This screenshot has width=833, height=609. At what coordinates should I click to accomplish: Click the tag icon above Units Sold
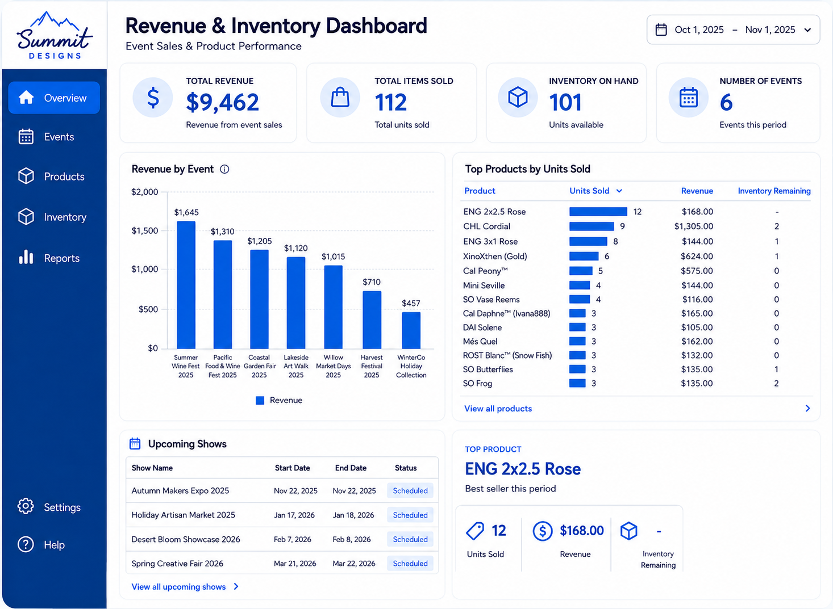point(475,531)
